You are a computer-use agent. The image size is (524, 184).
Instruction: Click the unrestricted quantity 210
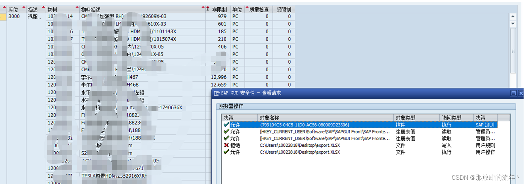tap(222, 39)
